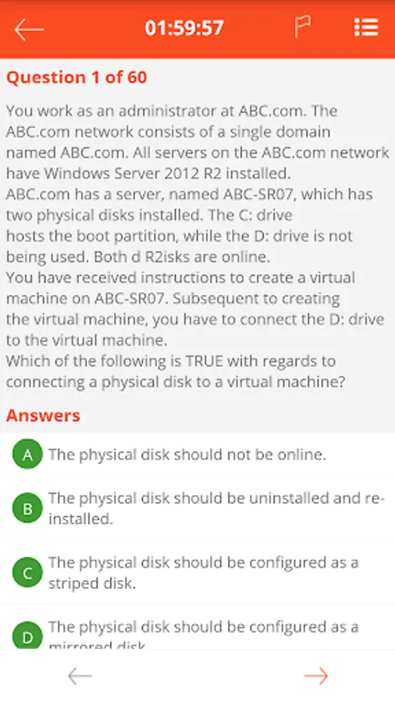Choose "The physical disk should not be online"

(187, 455)
